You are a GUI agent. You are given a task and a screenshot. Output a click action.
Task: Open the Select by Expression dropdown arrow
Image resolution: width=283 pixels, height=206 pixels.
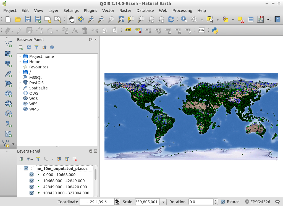coord(233,20)
